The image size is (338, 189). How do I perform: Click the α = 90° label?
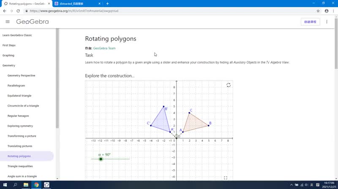pyautogui.click(x=104, y=154)
